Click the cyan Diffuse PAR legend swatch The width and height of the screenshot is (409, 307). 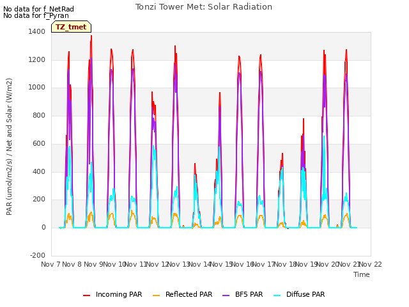277,295
